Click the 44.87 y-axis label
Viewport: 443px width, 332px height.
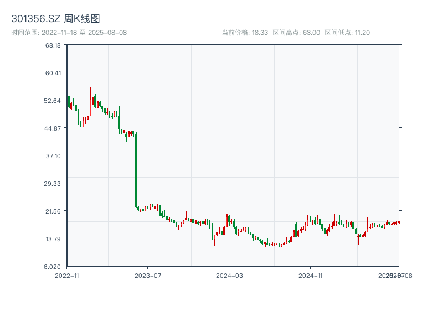(53, 128)
